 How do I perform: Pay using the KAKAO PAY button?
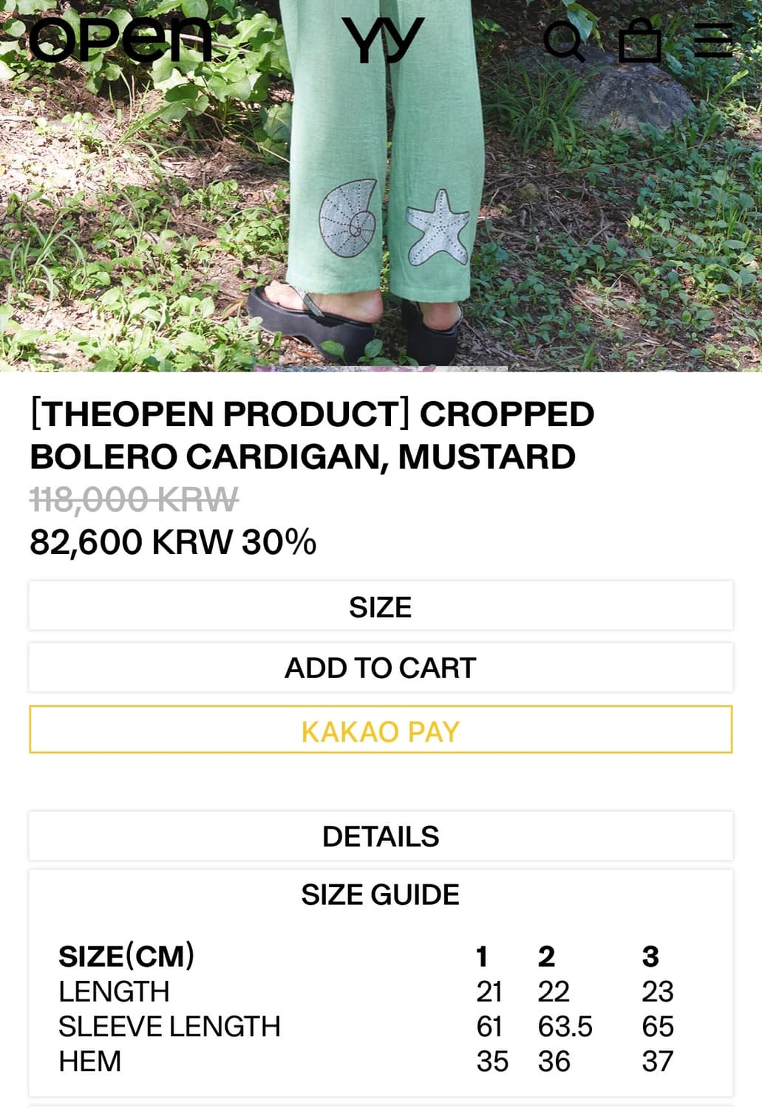tap(381, 731)
